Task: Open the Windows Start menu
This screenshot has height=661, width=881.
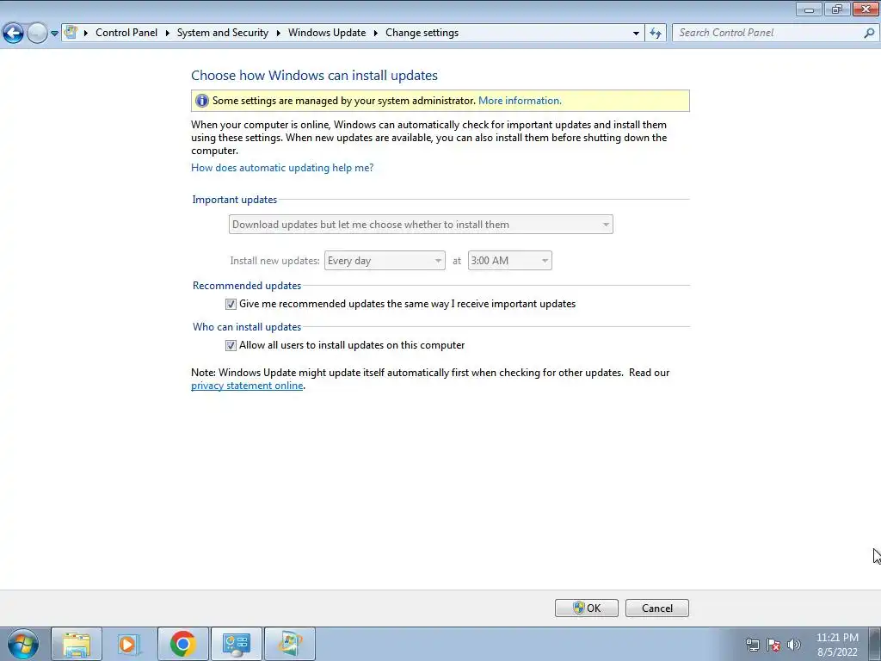Action: tap(23, 644)
